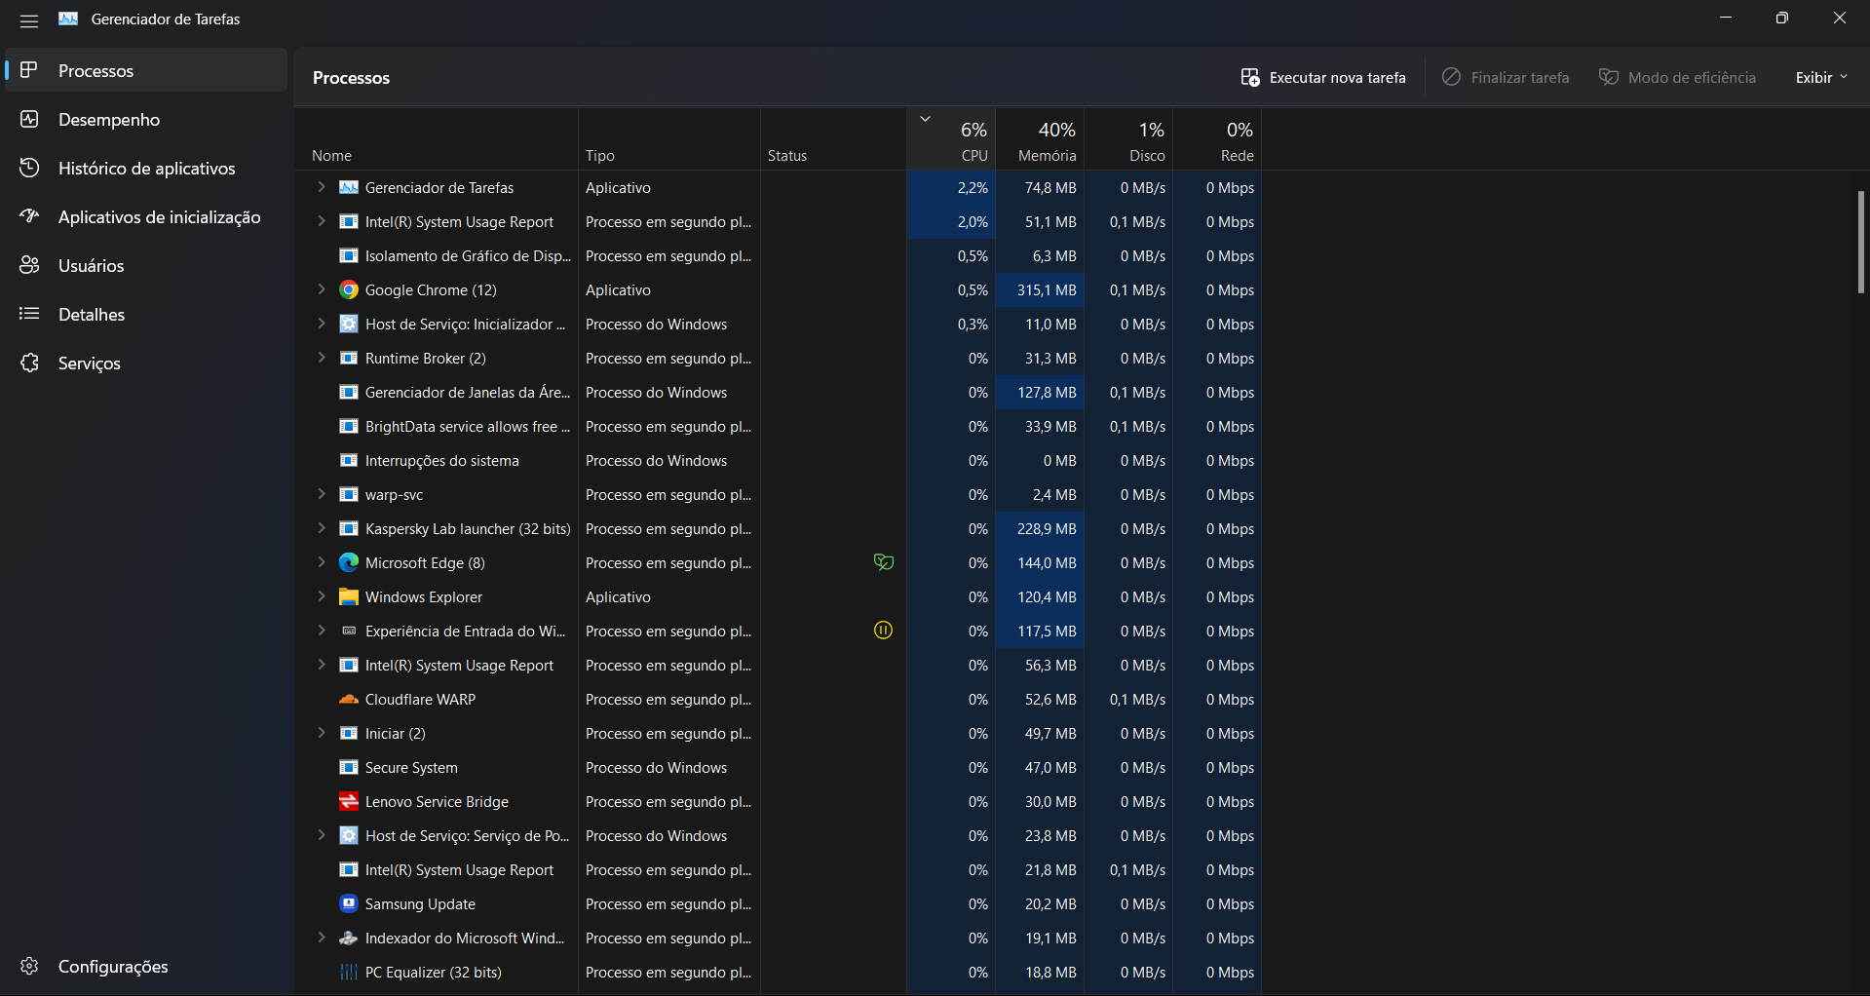Screen dimensions: 1870x996
Task: Click the process list vertical scrollbar
Action: pyautogui.click(x=1860, y=243)
